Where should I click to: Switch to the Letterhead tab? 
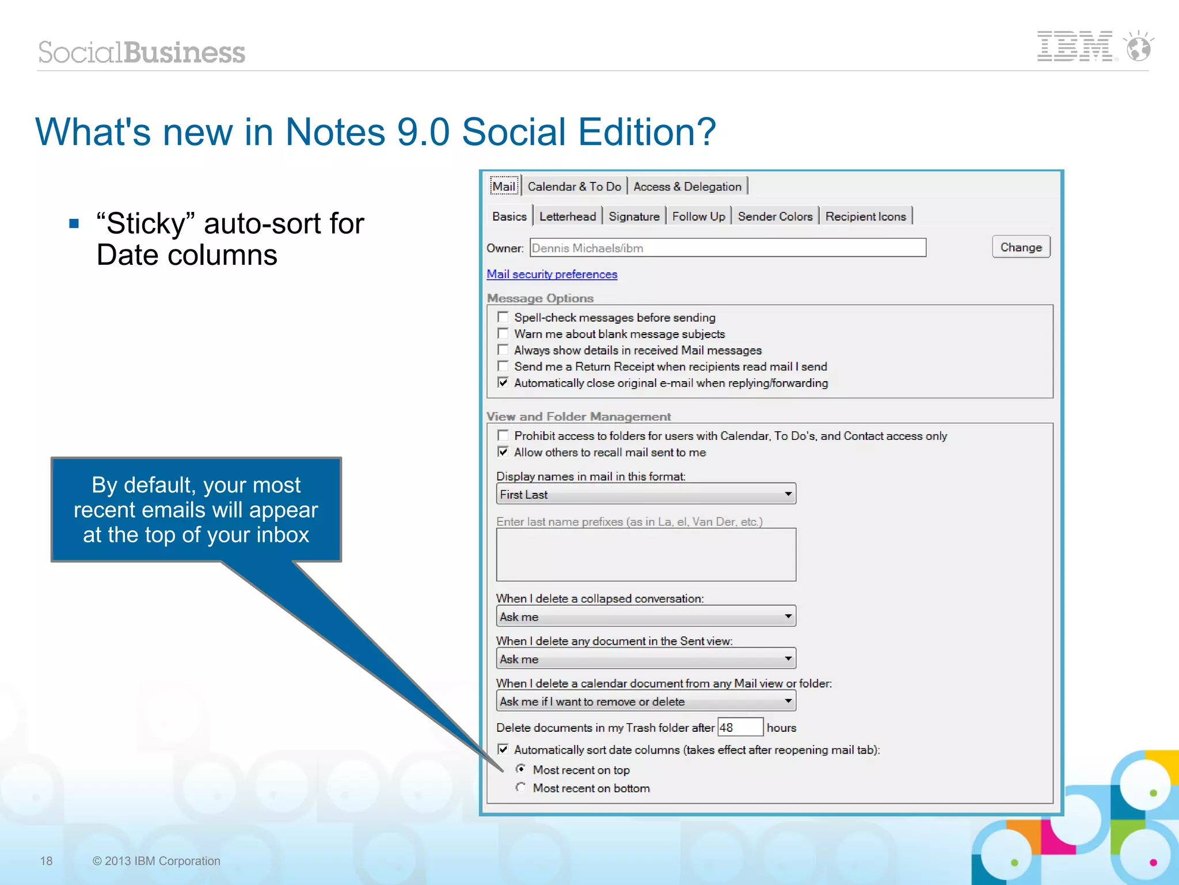[x=568, y=216]
